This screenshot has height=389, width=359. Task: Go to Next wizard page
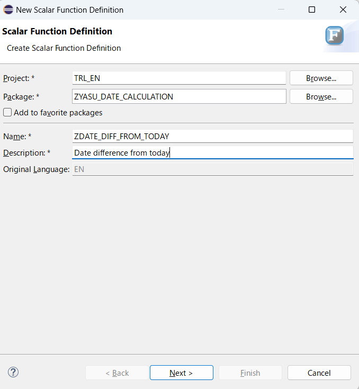[182, 373]
